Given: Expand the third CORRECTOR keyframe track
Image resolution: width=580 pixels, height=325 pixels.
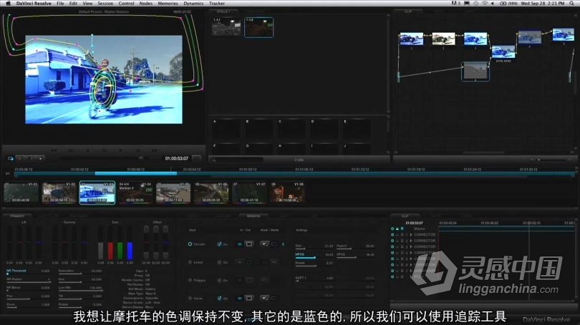Looking at the screenshot, I should click(411, 246).
